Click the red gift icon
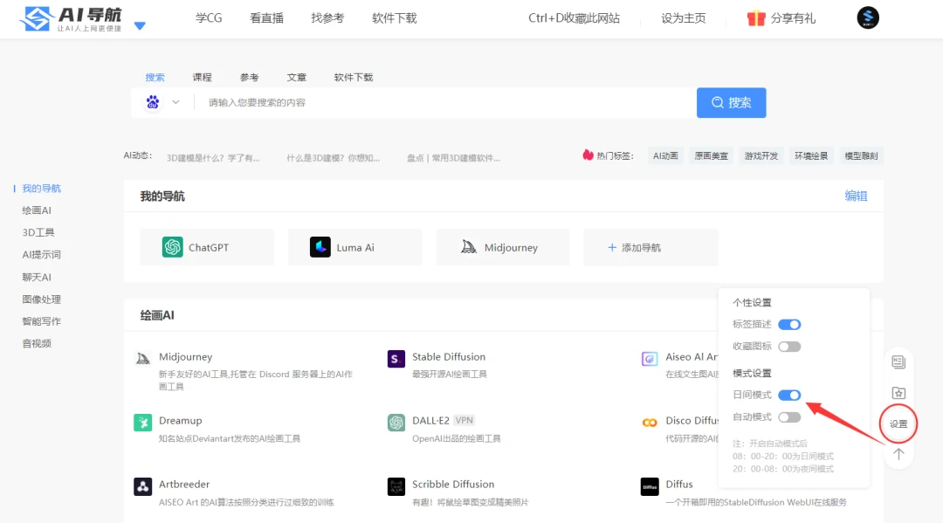 click(756, 18)
